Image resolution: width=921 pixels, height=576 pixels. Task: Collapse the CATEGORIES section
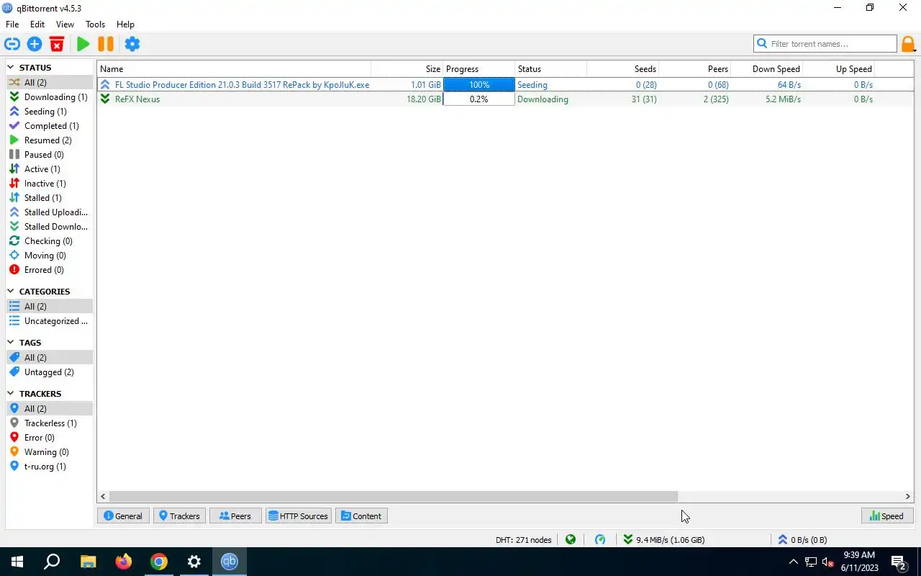[11, 292]
